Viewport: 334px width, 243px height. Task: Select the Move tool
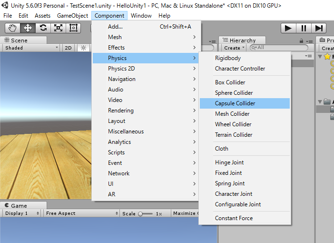28,28
